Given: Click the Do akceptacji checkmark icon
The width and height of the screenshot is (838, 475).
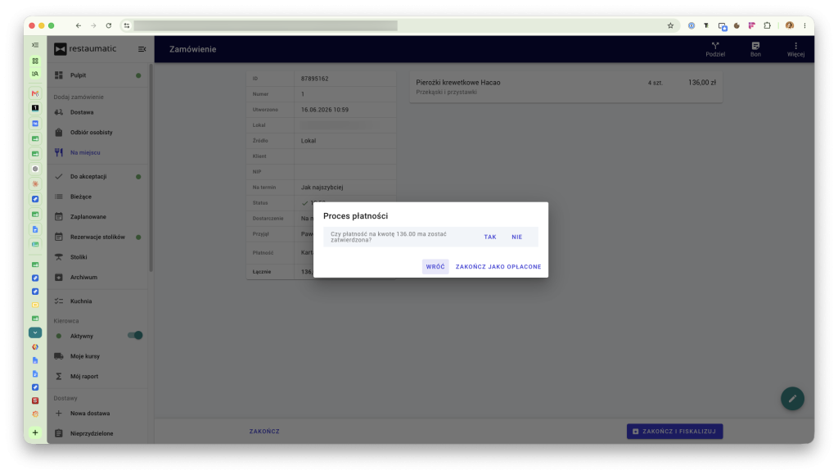Looking at the screenshot, I should click(x=59, y=177).
